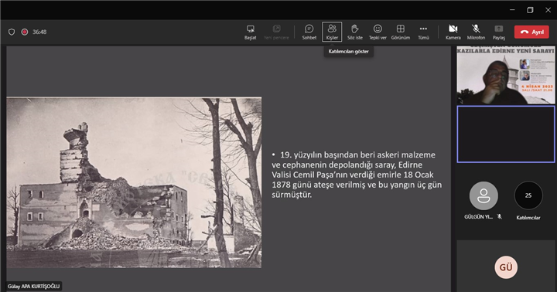This screenshot has width=557, height=292.
Task: Click the slide text about 19. yüzyılın
Action: coord(357,175)
